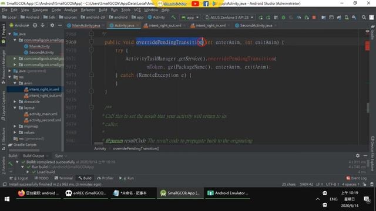The image size is (376, 211).
Task: Open the app run configuration dropdown
Action: coord(190,18)
